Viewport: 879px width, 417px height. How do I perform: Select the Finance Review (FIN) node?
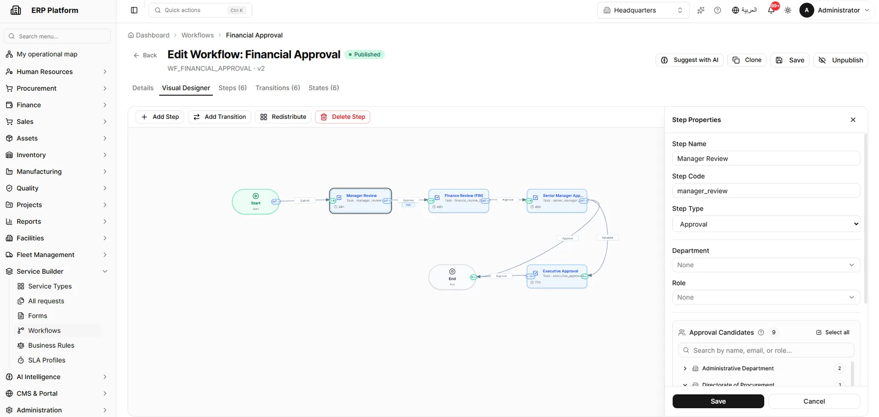[x=459, y=201]
